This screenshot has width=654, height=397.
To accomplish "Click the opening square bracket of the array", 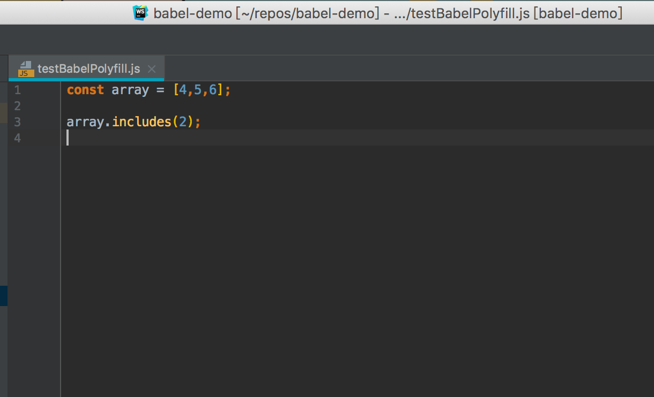I will point(175,90).
